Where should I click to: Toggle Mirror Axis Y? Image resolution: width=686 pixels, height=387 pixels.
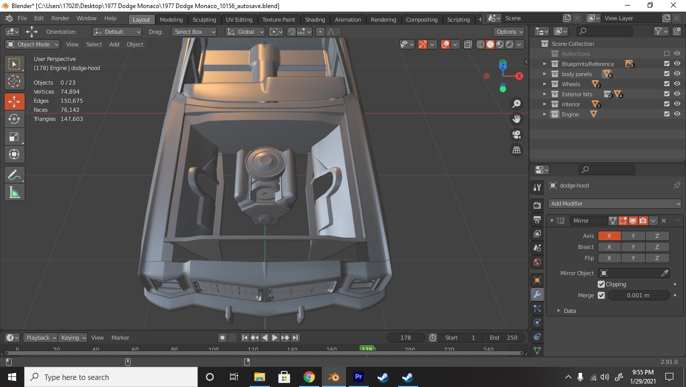tap(633, 236)
